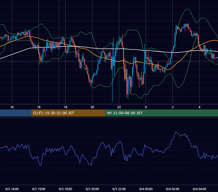The height and width of the screenshot is (192, 218).
Task: Click the 9/3 22:00 date label
Action: point(119,189)
